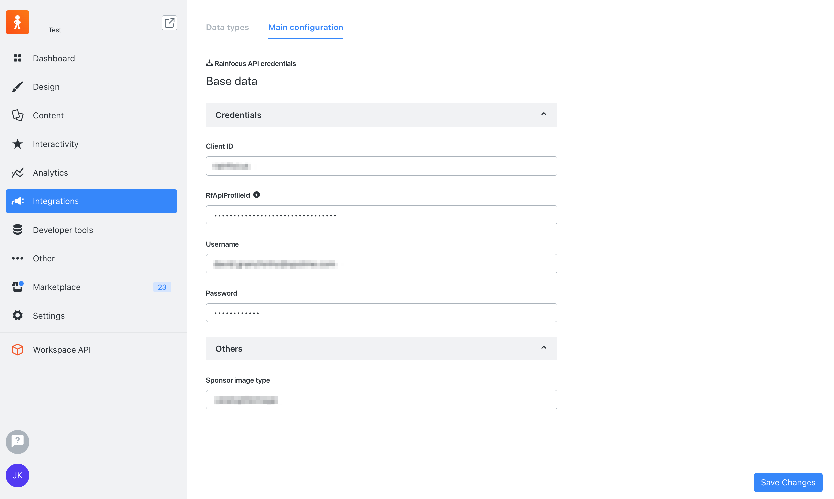
Task: Collapse the Others section chevron
Action: (543, 348)
